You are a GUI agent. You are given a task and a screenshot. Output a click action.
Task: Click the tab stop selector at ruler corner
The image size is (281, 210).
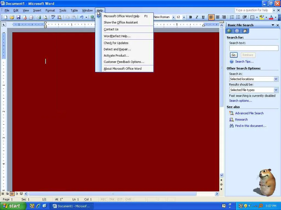coord(4,25)
